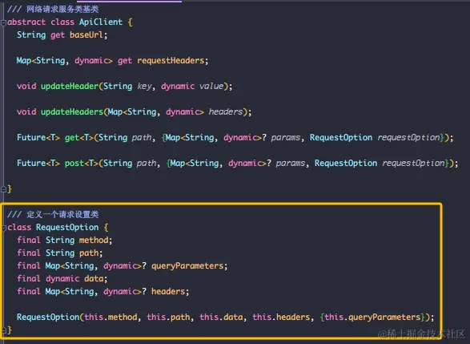This screenshot has width=470, height=344.
Task: Click Future<T> on the get<T> line
Action: point(38,137)
